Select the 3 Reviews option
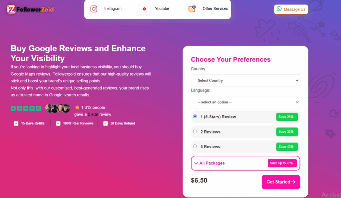Viewport: 341px width, 198px height. pos(195,146)
